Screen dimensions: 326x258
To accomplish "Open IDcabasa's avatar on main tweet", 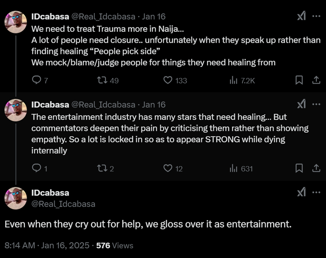I will [16, 198].
